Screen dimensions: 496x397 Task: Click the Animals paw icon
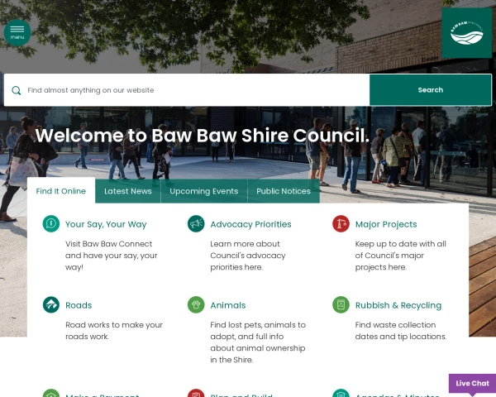pos(196,304)
